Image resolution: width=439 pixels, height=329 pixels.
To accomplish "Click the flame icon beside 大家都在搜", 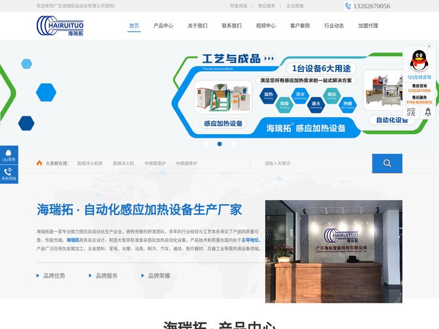I will (x=39, y=163).
